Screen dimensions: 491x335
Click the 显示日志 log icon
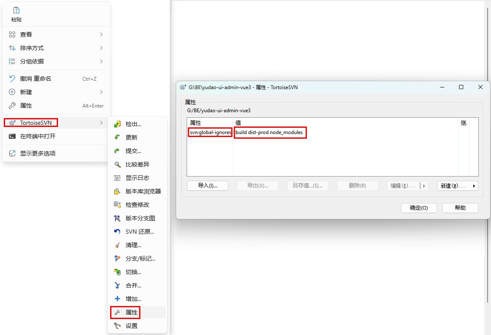click(x=117, y=178)
